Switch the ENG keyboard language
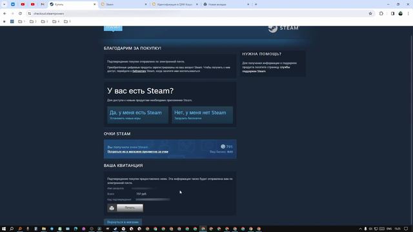Viewport: 413px width, 232px height. 389,229
